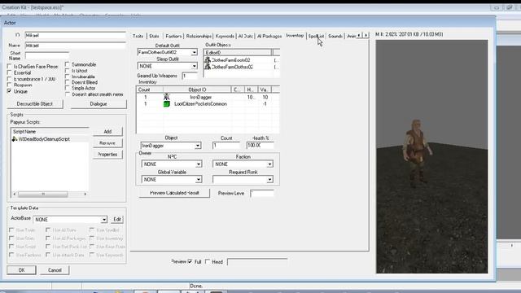Viewport: 521px width, 293px height.
Task: Switch to the SpellList tab
Action: point(316,36)
